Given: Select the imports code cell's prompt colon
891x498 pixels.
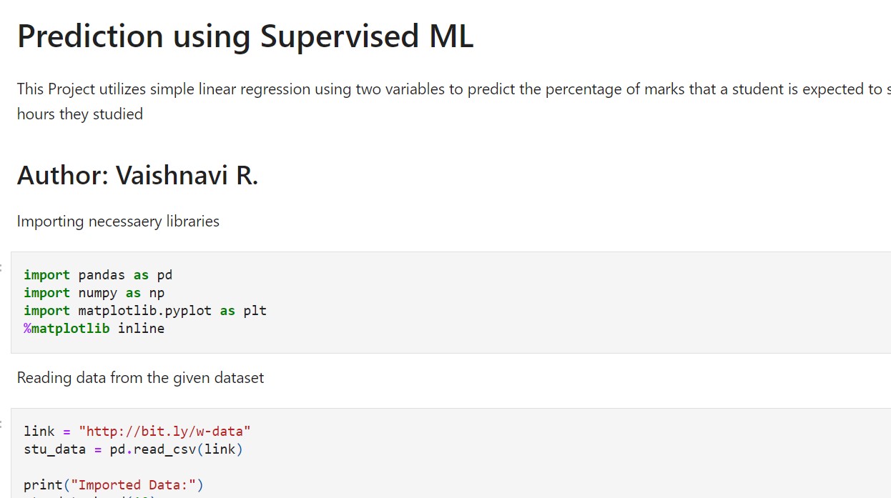Looking at the screenshot, I should [x=1, y=269].
